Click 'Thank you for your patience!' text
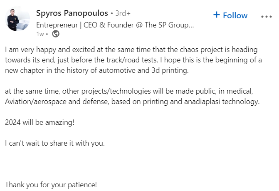The height and width of the screenshot is (191, 279). pyautogui.click(x=51, y=185)
